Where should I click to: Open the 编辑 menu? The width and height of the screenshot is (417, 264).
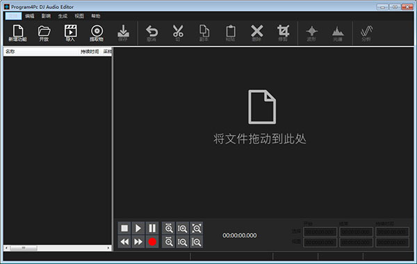29,16
